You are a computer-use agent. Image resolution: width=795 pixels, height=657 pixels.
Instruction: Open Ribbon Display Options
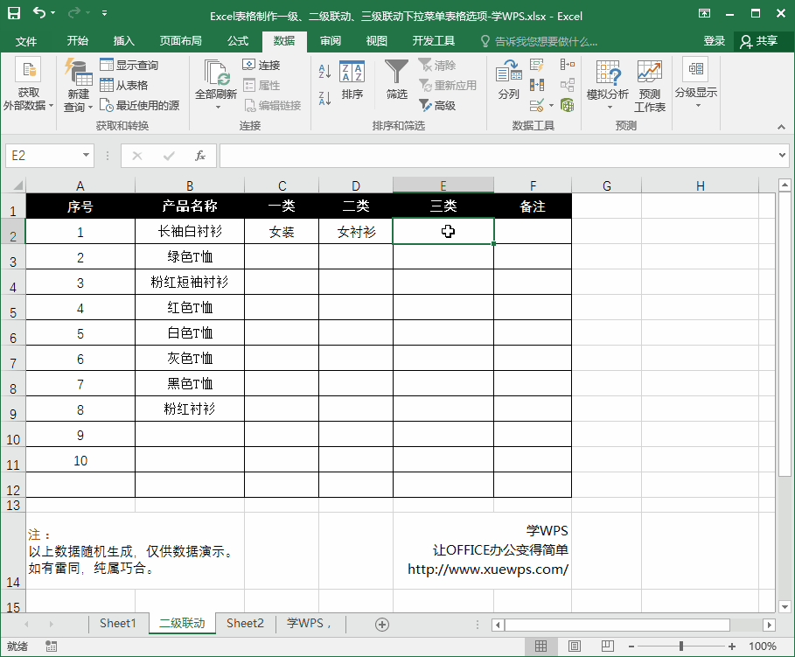click(x=704, y=13)
